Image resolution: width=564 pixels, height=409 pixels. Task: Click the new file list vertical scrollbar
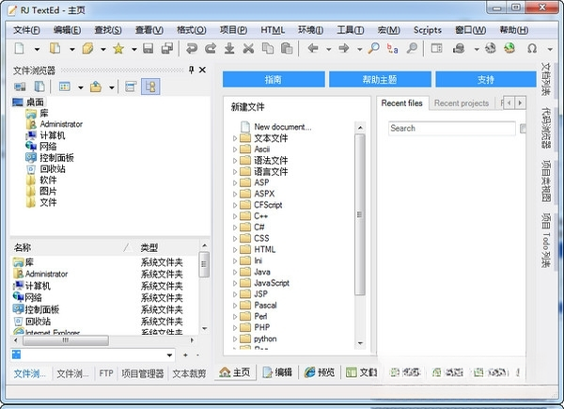(360, 214)
